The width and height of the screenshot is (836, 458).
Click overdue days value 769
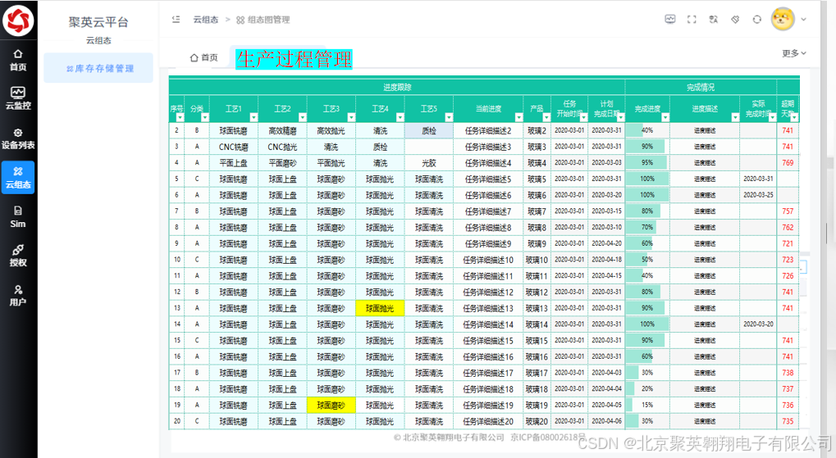tap(788, 163)
